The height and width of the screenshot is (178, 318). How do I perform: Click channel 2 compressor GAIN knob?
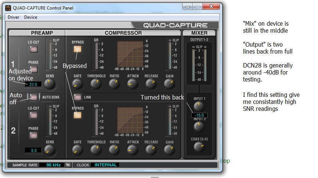click(169, 150)
